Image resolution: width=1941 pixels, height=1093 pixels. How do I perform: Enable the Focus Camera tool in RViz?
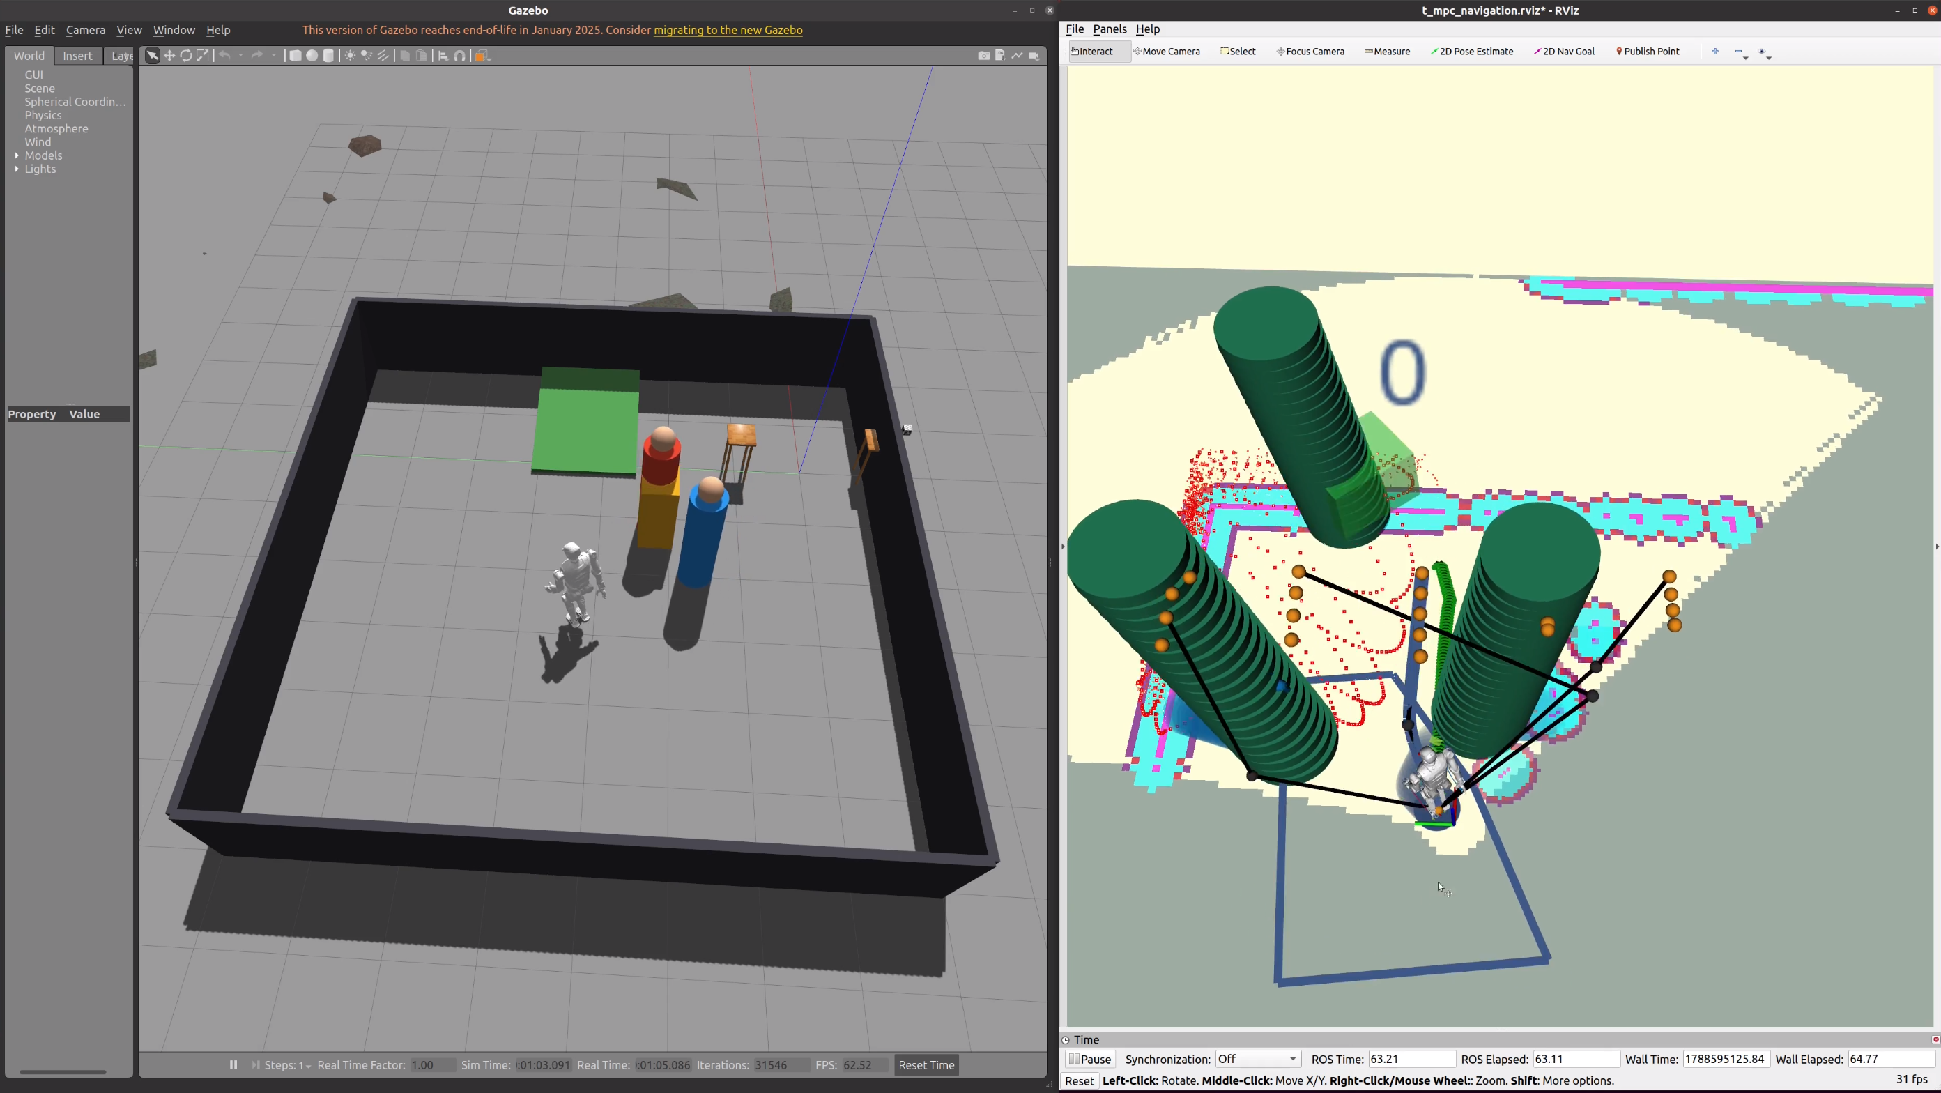(x=1310, y=52)
